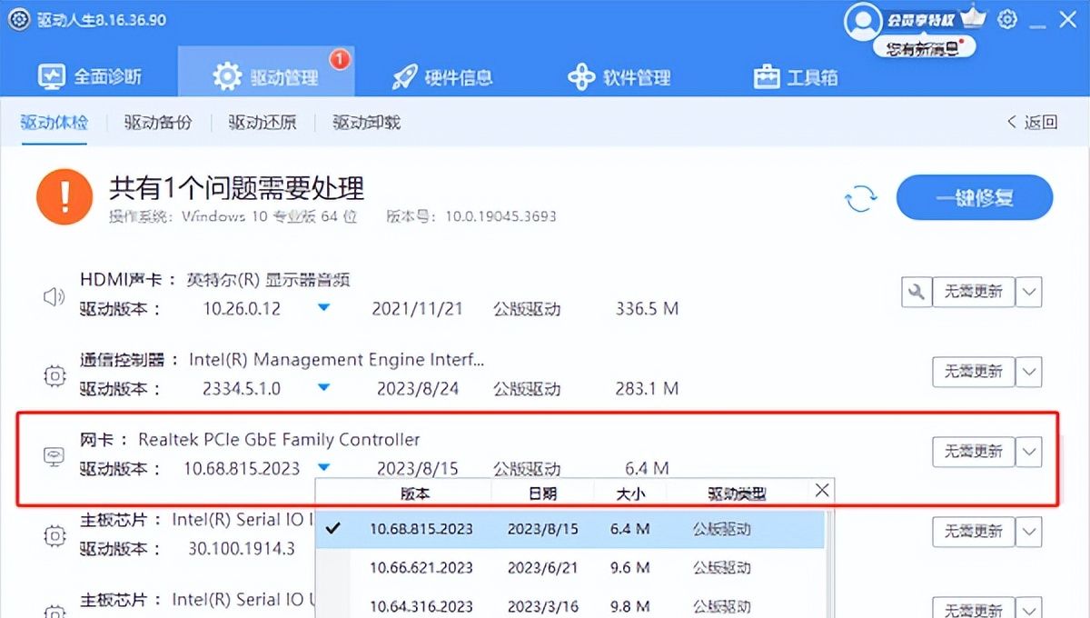Viewport: 1090px width, 618px height.
Task: Open settings gear in title bar
Action: coord(1007,19)
